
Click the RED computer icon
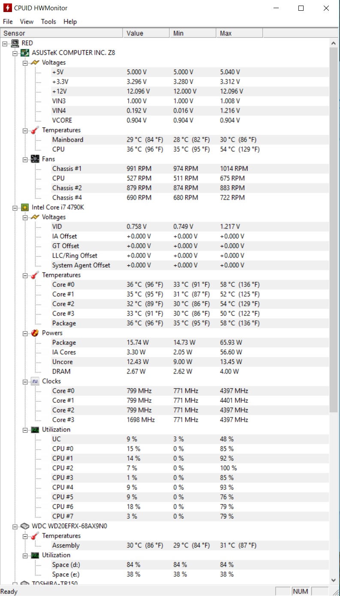(15, 43)
